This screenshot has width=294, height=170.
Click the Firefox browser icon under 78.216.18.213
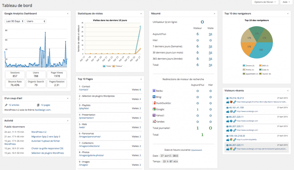point(231,102)
